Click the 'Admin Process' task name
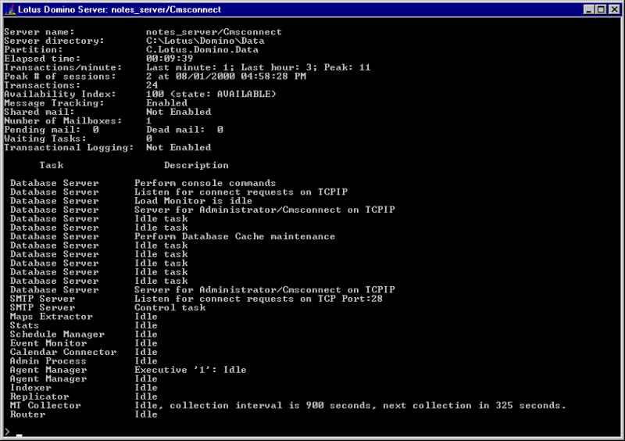 48,361
